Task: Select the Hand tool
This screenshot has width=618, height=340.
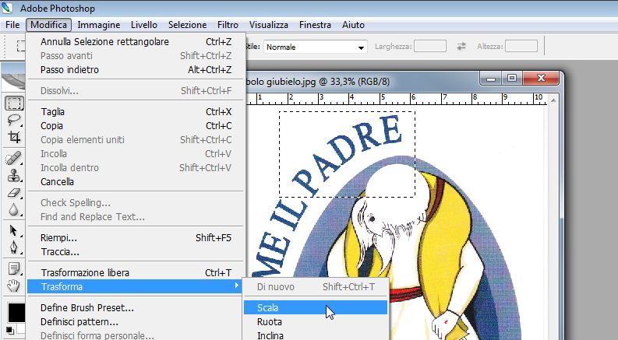Action: [14, 286]
